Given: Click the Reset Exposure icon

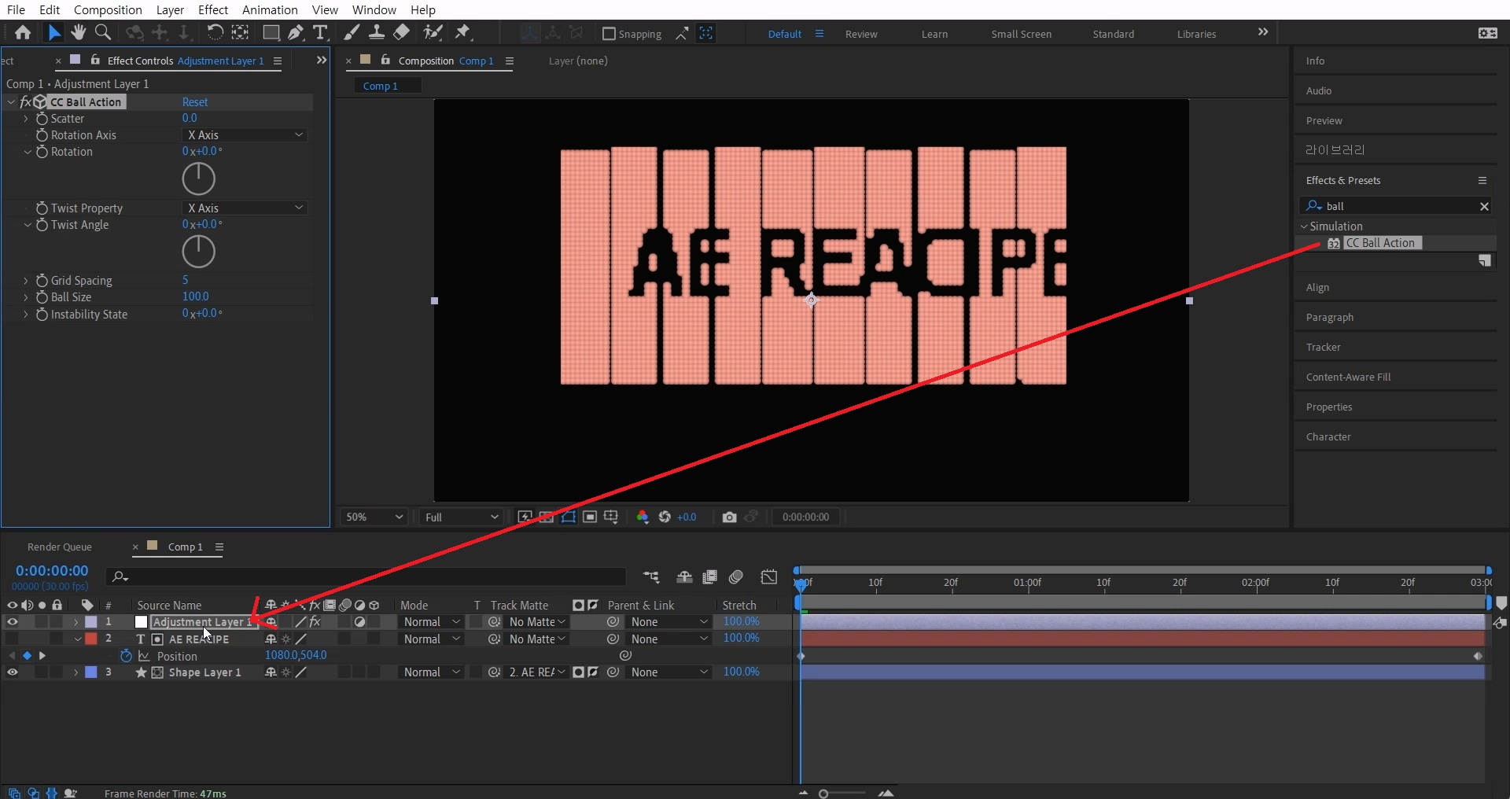Looking at the screenshot, I should 665,517.
